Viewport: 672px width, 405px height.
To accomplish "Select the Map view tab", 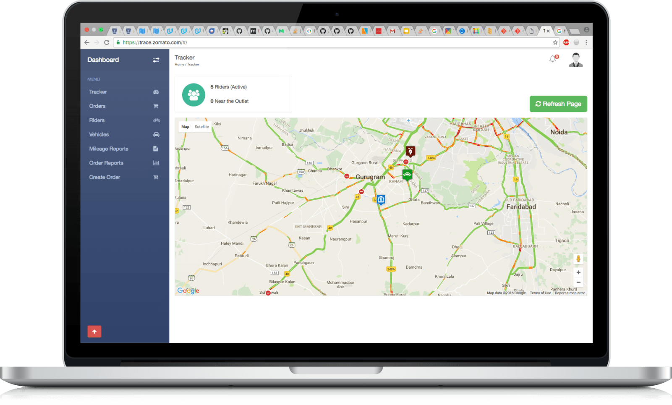I will pyautogui.click(x=185, y=127).
